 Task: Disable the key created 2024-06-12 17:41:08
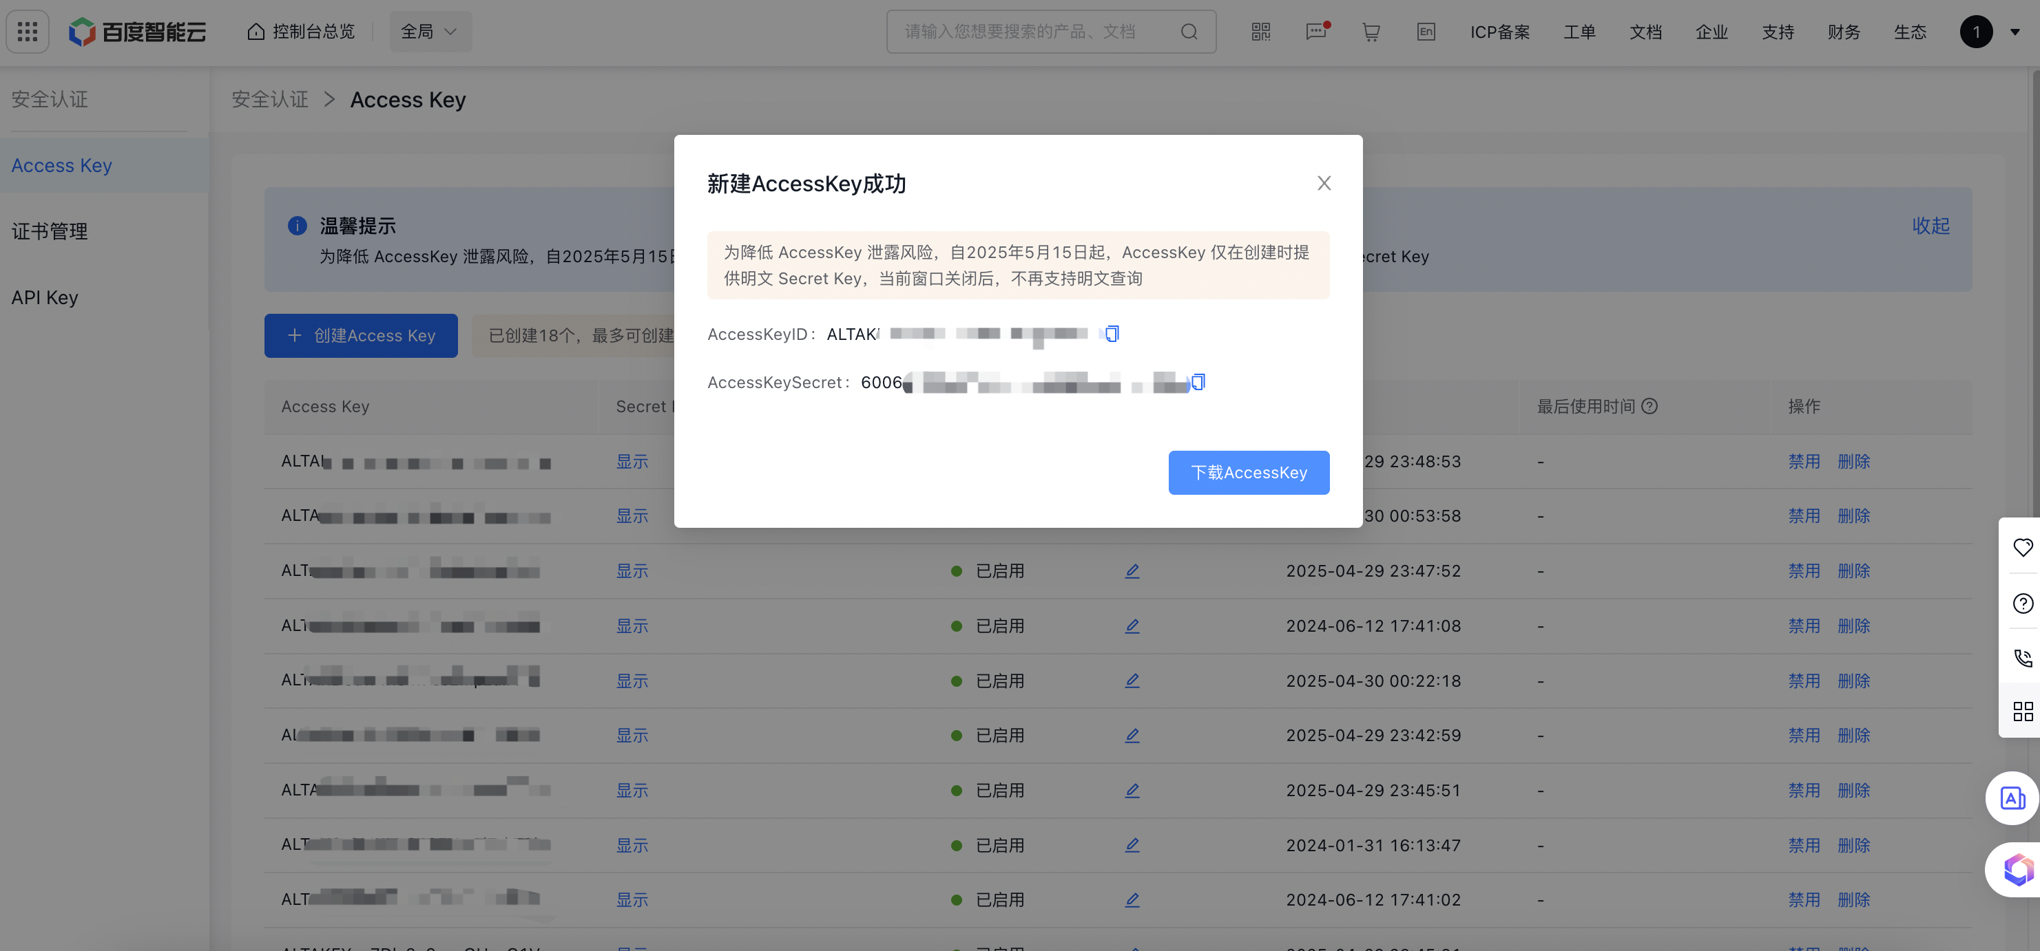point(1803,626)
